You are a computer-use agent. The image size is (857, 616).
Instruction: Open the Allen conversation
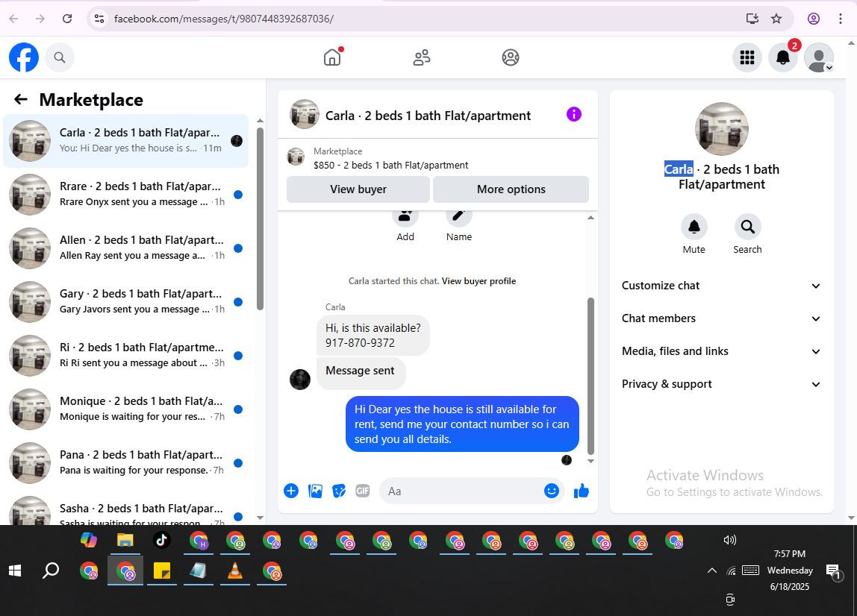tap(125, 248)
